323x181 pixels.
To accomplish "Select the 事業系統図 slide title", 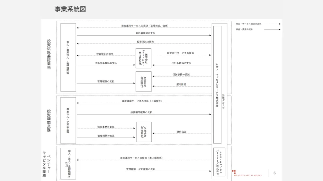I will point(70,9).
